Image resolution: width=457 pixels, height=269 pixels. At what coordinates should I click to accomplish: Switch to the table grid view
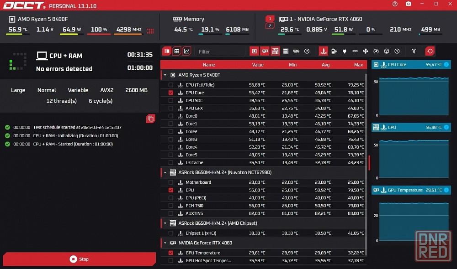coord(176,51)
